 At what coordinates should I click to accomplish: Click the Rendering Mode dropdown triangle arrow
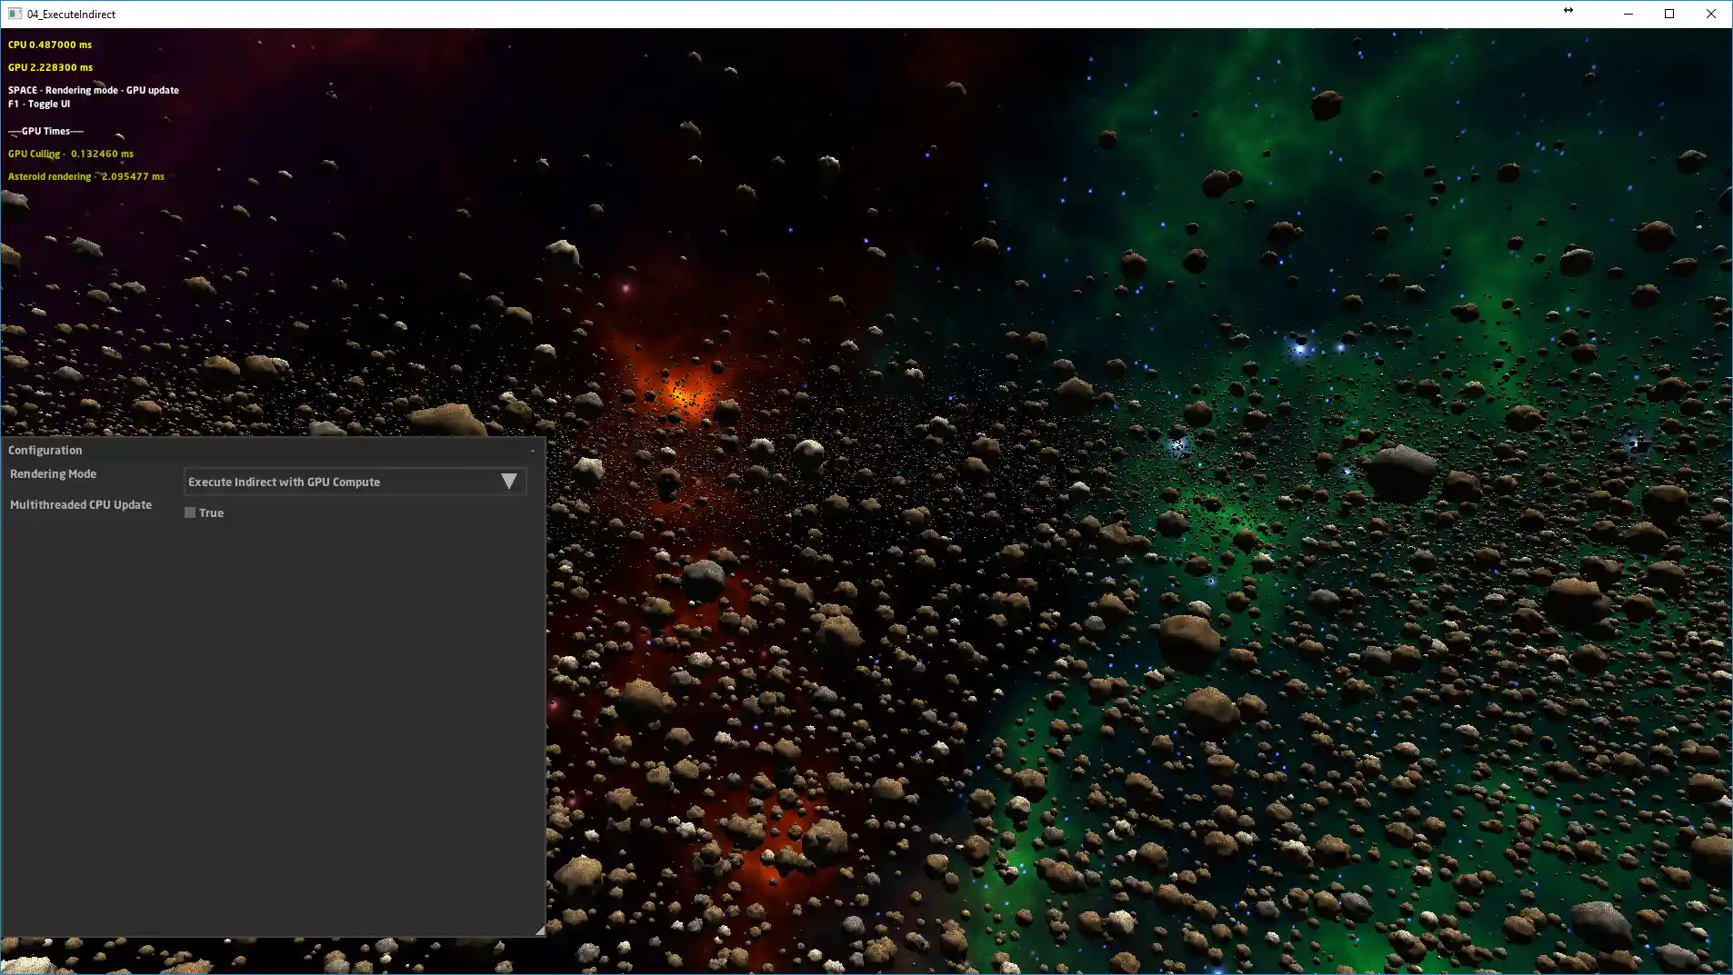509,482
